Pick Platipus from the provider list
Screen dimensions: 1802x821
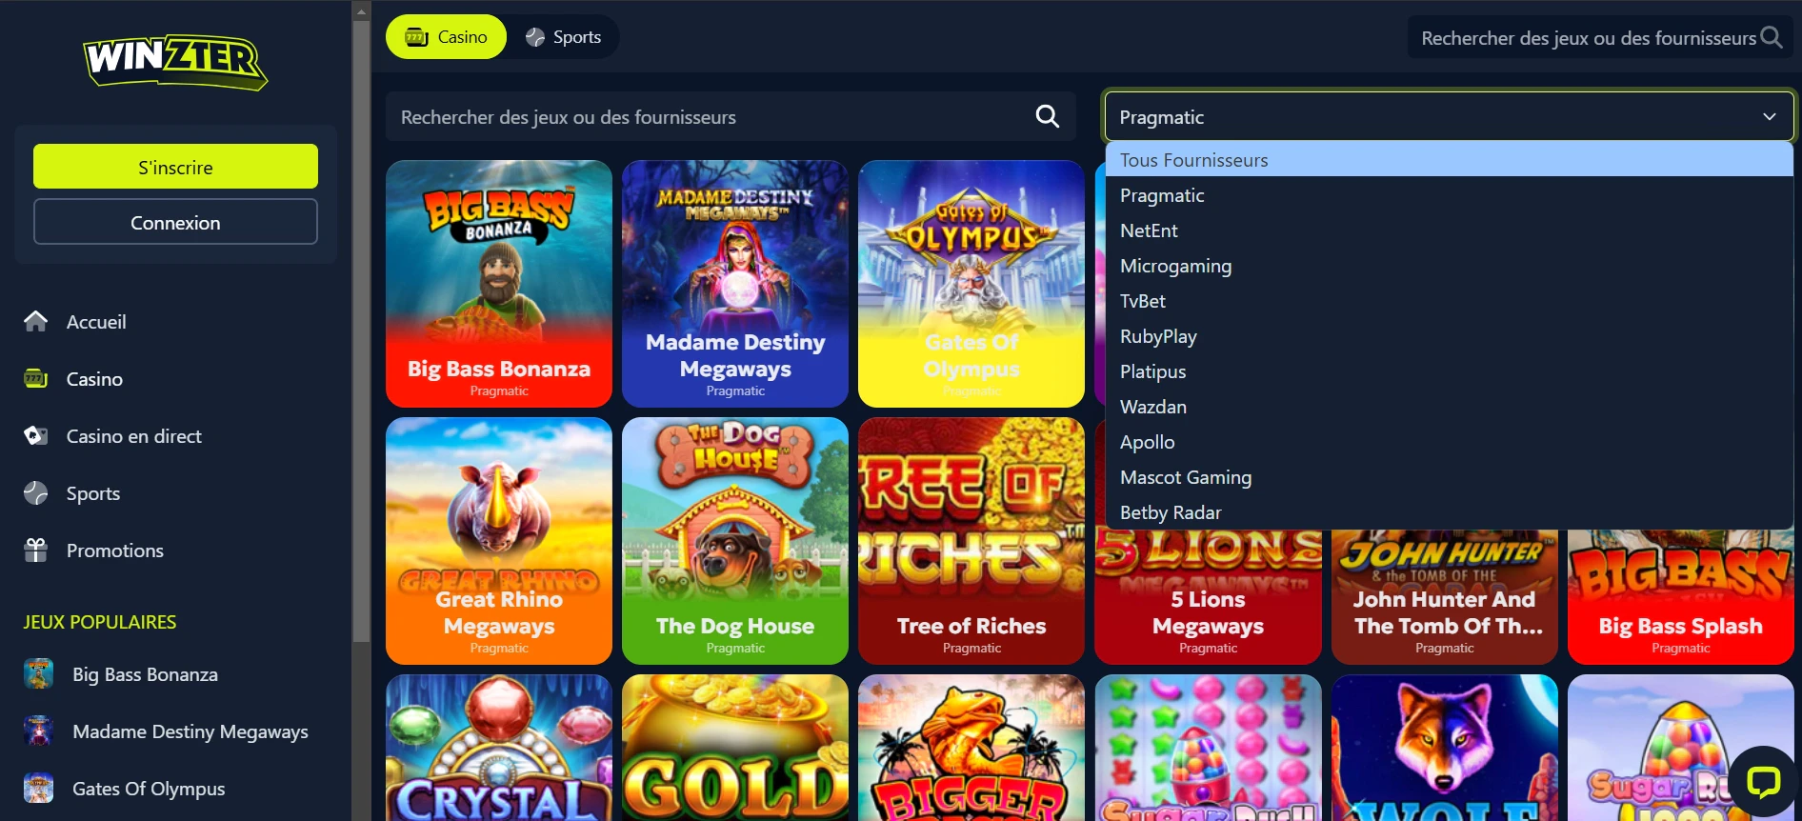click(x=1449, y=371)
